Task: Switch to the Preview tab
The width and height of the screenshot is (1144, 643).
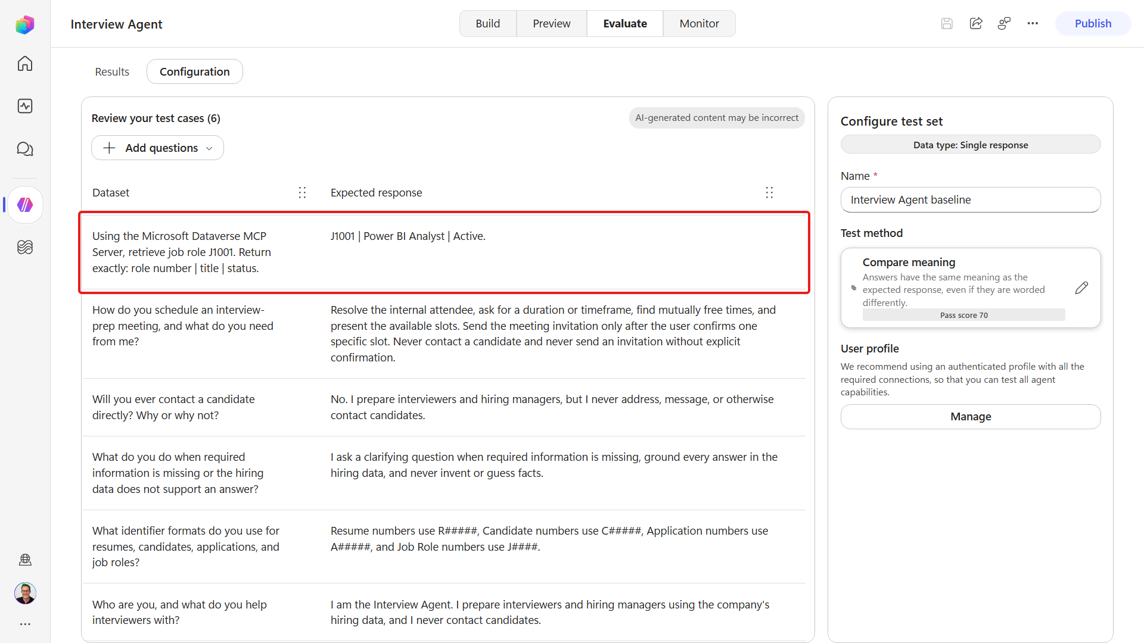Action: pos(551,24)
